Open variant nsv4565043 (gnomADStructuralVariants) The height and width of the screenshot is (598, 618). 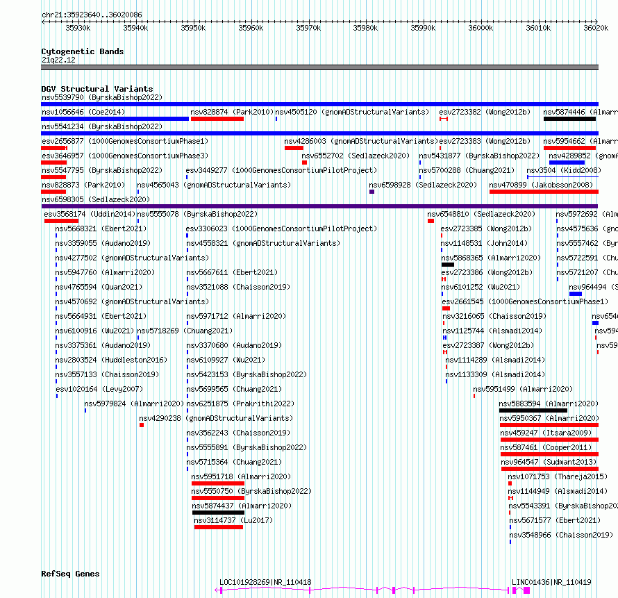click(x=214, y=185)
